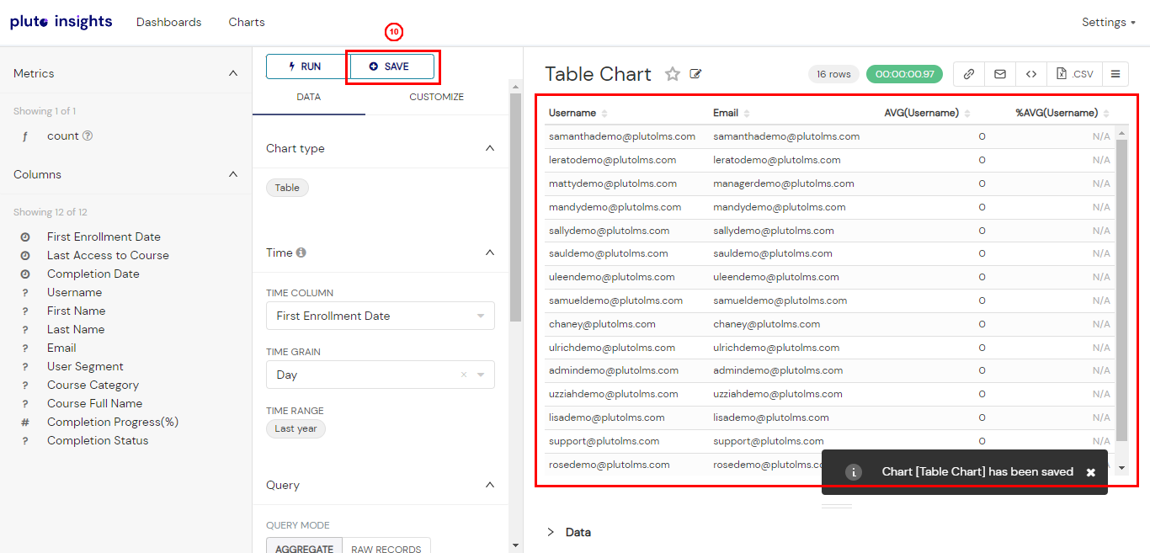Click the clock icon for Last Access to Course

coord(25,256)
